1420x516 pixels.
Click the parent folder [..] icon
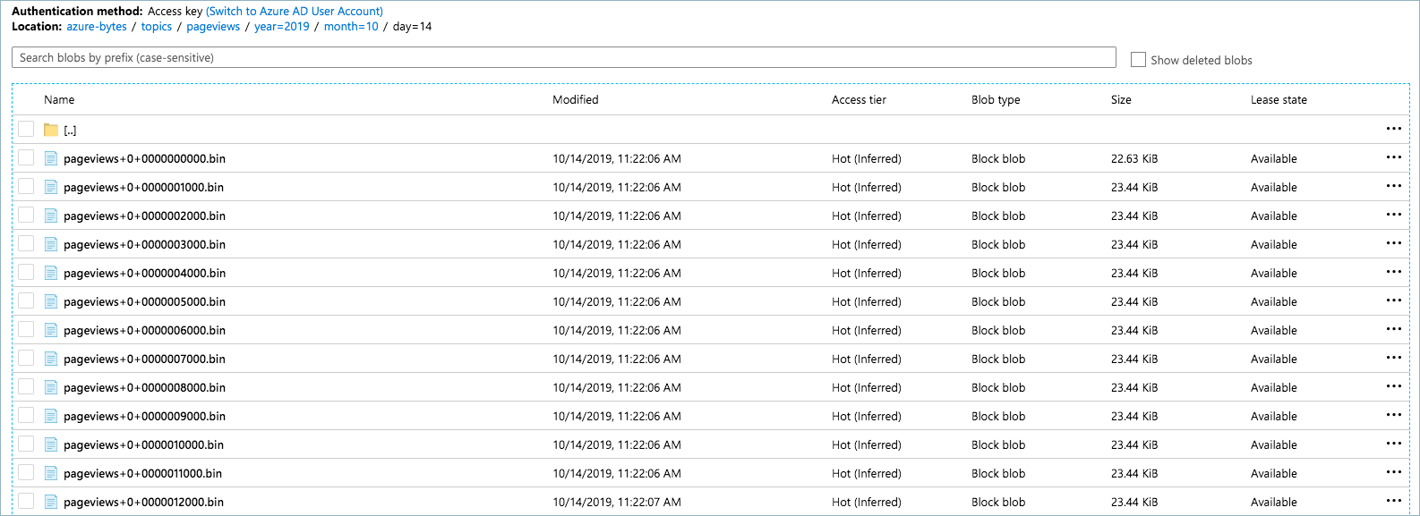(x=51, y=130)
